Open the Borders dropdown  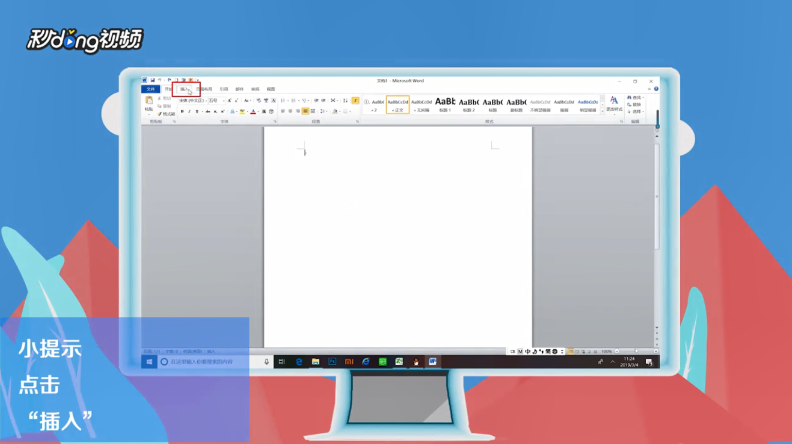pos(347,111)
